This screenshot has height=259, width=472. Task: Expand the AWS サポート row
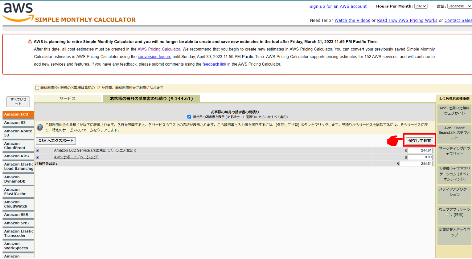coord(38,157)
